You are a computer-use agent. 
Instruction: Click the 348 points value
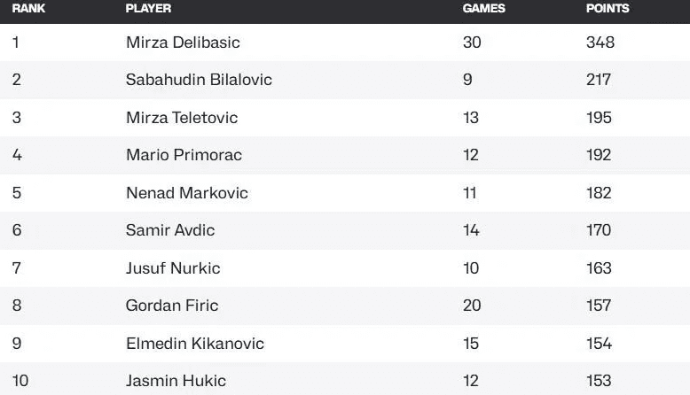600,43
